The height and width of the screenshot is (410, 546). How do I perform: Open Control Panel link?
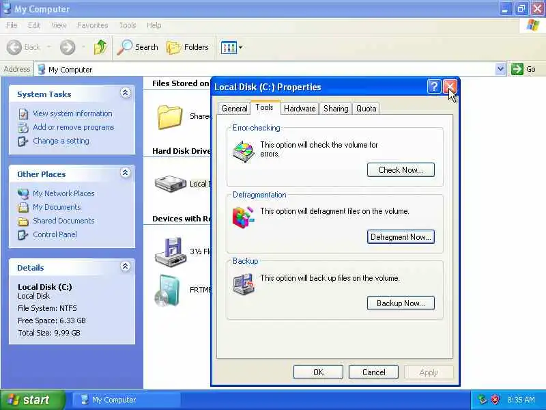click(x=55, y=234)
